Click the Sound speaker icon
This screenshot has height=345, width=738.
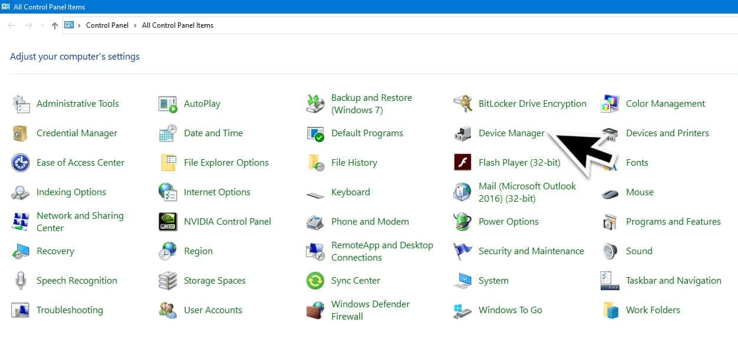click(610, 251)
